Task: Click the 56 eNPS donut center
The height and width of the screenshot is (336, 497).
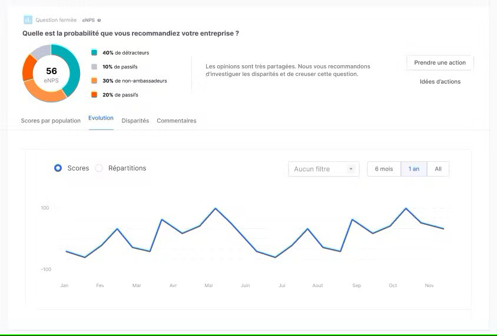Action: (x=51, y=75)
